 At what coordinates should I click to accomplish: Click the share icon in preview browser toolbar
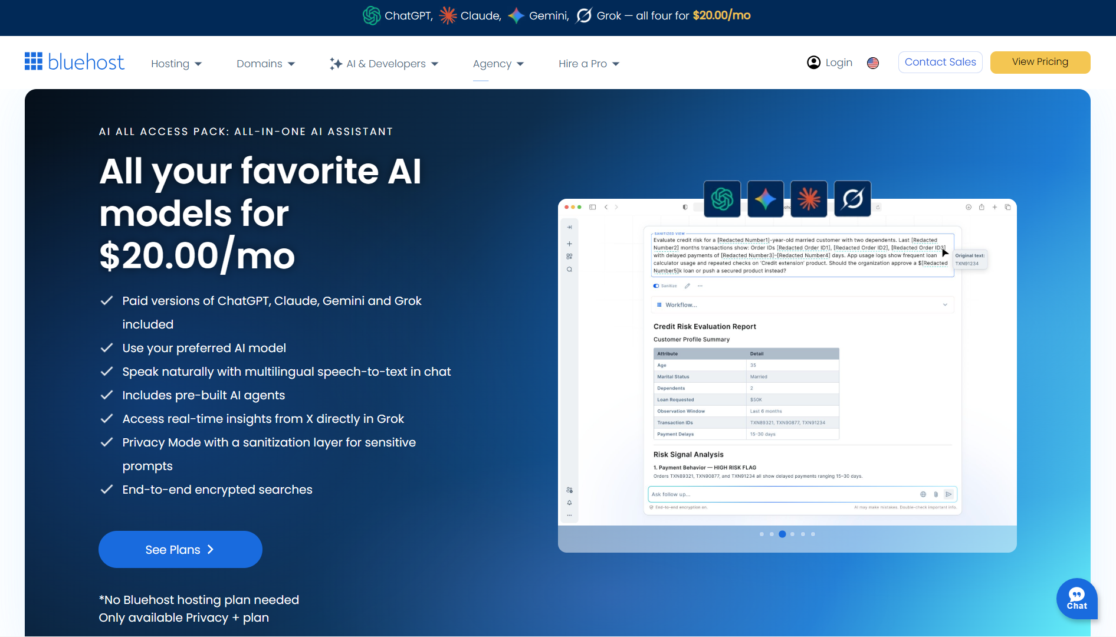[982, 207]
